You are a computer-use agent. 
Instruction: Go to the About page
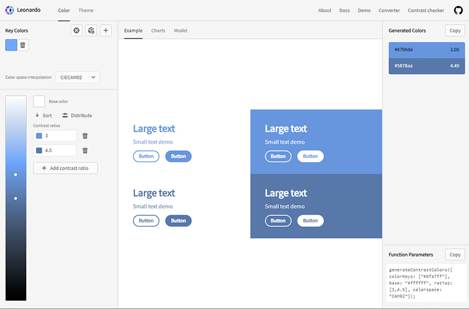(x=325, y=11)
